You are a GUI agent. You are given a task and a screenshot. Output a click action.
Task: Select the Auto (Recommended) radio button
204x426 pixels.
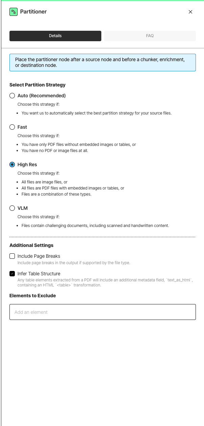pyautogui.click(x=12, y=96)
